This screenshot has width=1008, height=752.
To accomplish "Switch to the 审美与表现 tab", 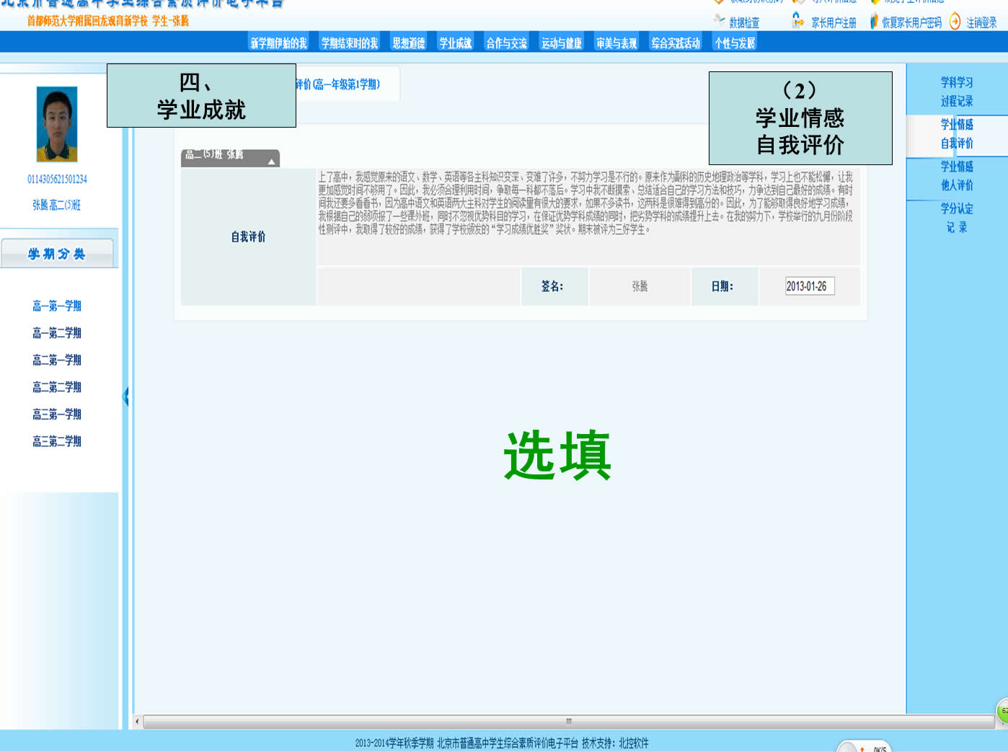I will 616,43.
